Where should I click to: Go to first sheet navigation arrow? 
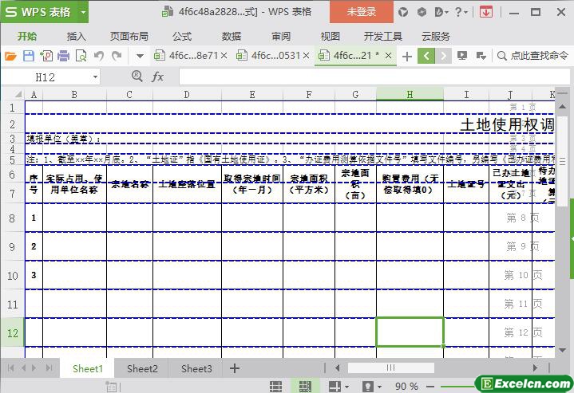point(10,367)
